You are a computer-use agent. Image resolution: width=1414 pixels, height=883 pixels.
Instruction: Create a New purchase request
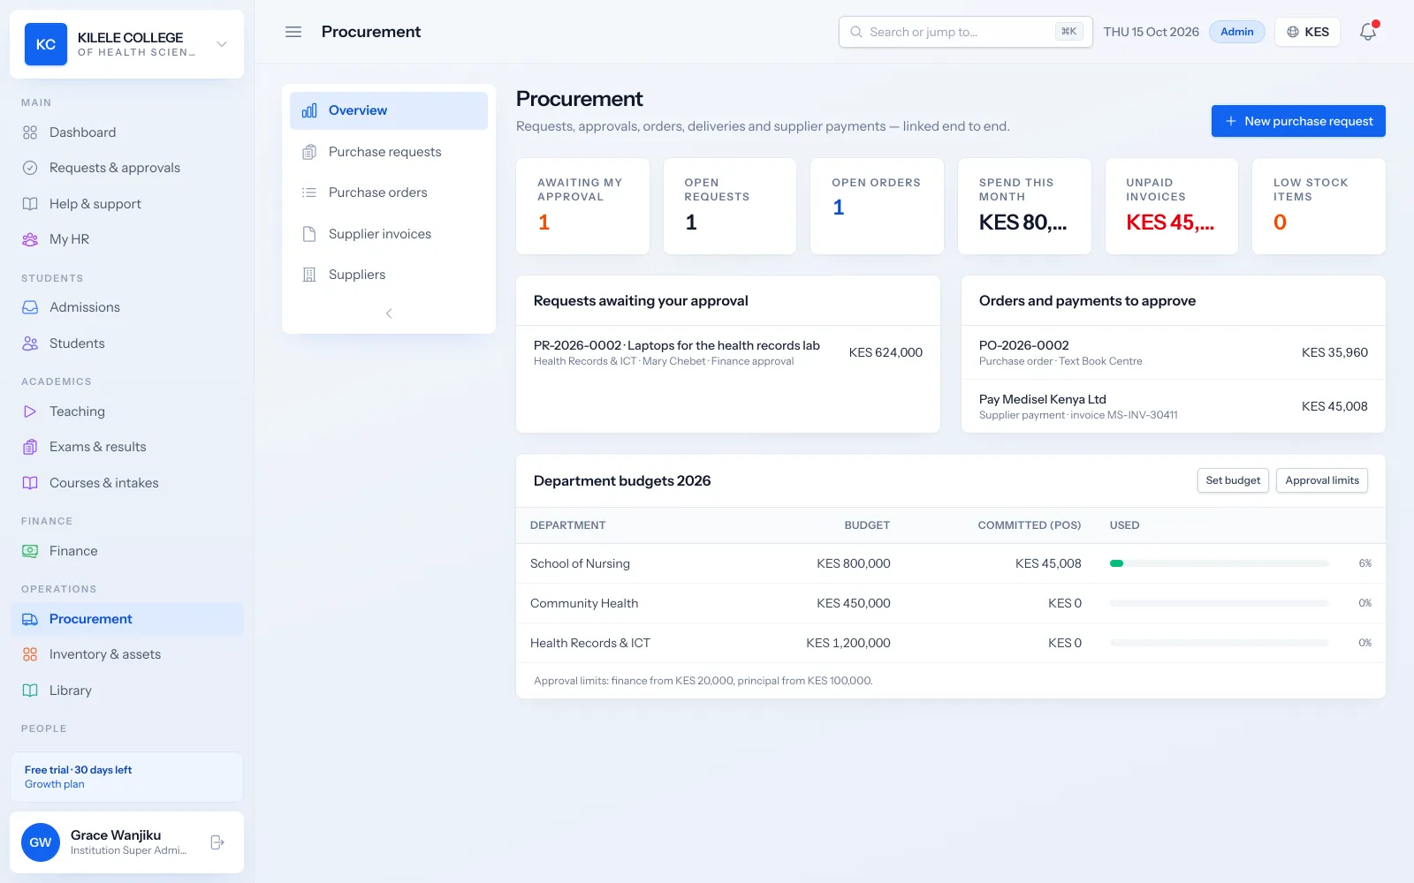(x=1298, y=121)
